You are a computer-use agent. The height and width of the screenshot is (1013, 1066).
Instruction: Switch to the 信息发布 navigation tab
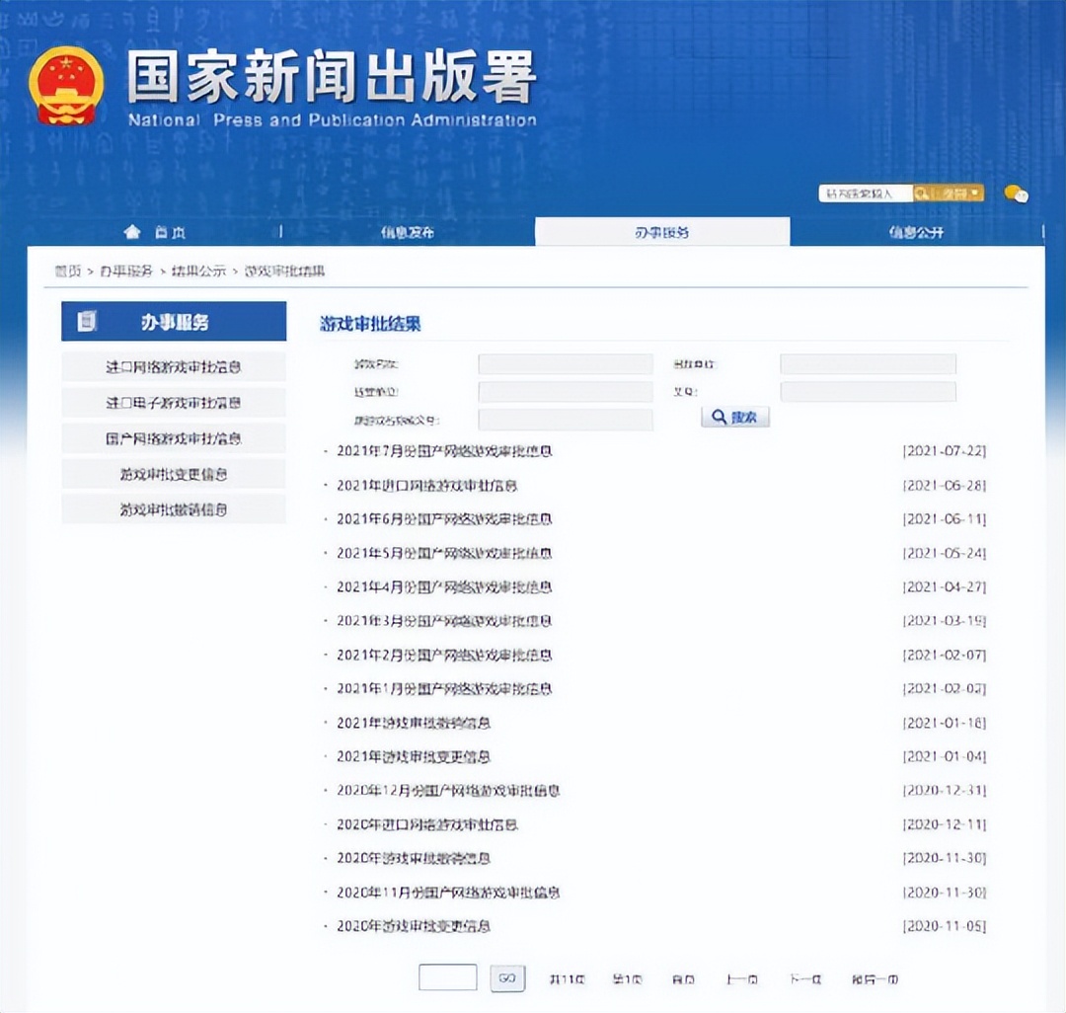point(408,231)
